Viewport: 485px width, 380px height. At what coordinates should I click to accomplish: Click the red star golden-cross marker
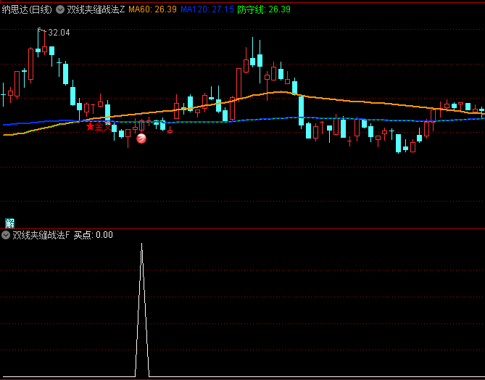click(90, 126)
